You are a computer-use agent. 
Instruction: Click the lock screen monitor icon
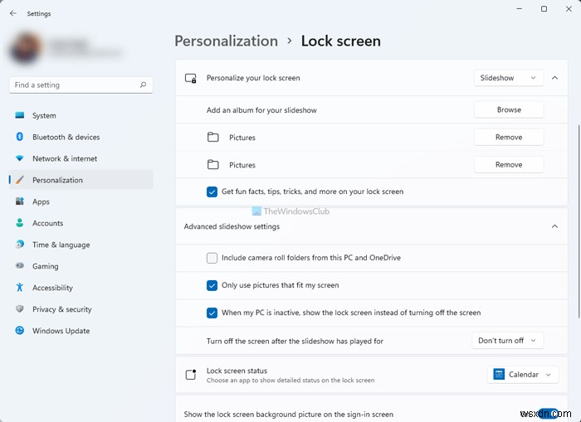click(x=190, y=78)
